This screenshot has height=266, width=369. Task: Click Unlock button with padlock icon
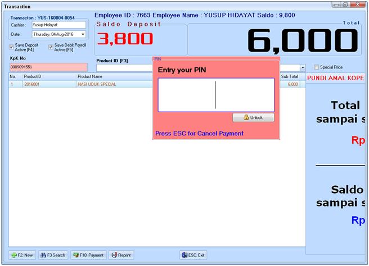(x=253, y=117)
